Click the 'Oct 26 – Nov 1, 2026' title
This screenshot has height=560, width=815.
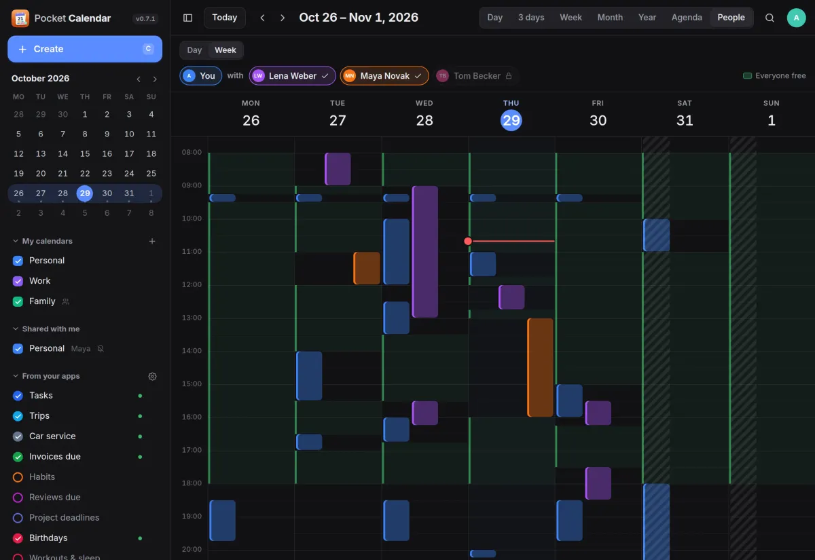coord(359,18)
